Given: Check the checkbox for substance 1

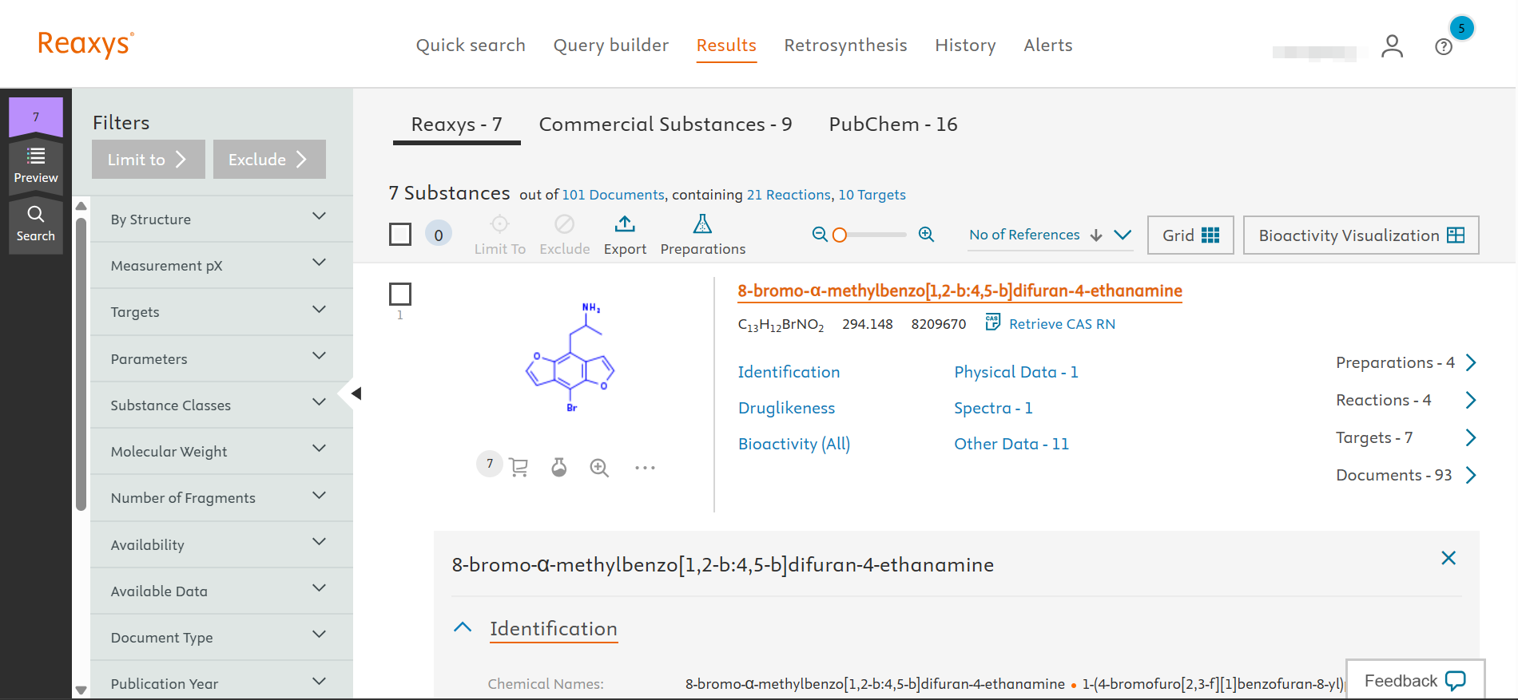Looking at the screenshot, I should 400,294.
